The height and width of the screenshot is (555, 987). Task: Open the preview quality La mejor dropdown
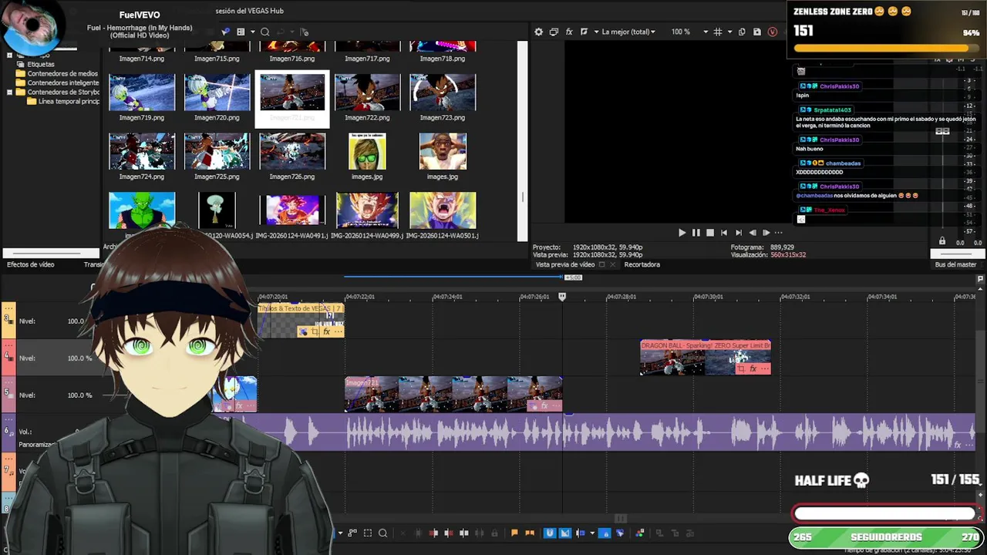[628, 32]
